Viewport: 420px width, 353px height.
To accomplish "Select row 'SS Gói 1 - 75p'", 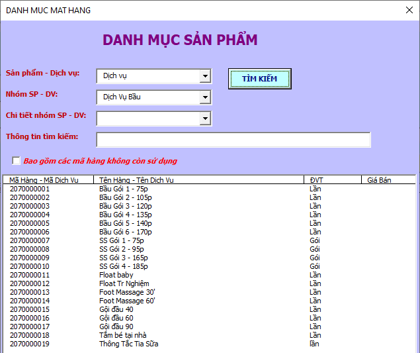I will pyautogui.click(x=209, y=240).
